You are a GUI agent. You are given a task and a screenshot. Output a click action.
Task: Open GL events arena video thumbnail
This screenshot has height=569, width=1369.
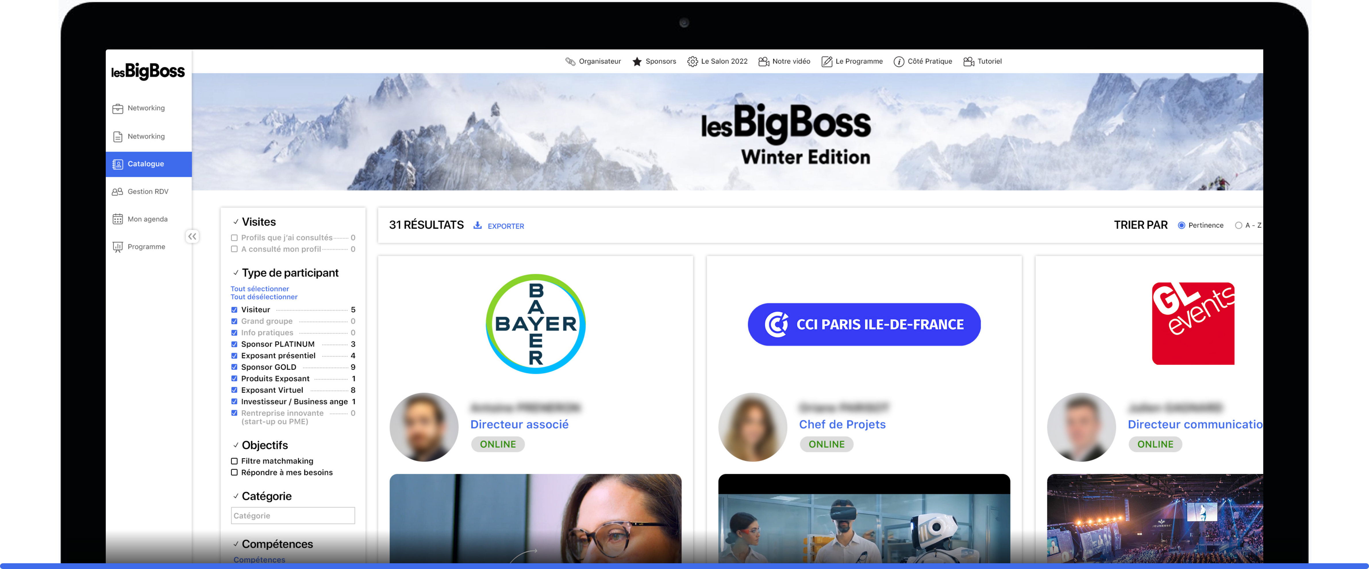click(1155, 519)
